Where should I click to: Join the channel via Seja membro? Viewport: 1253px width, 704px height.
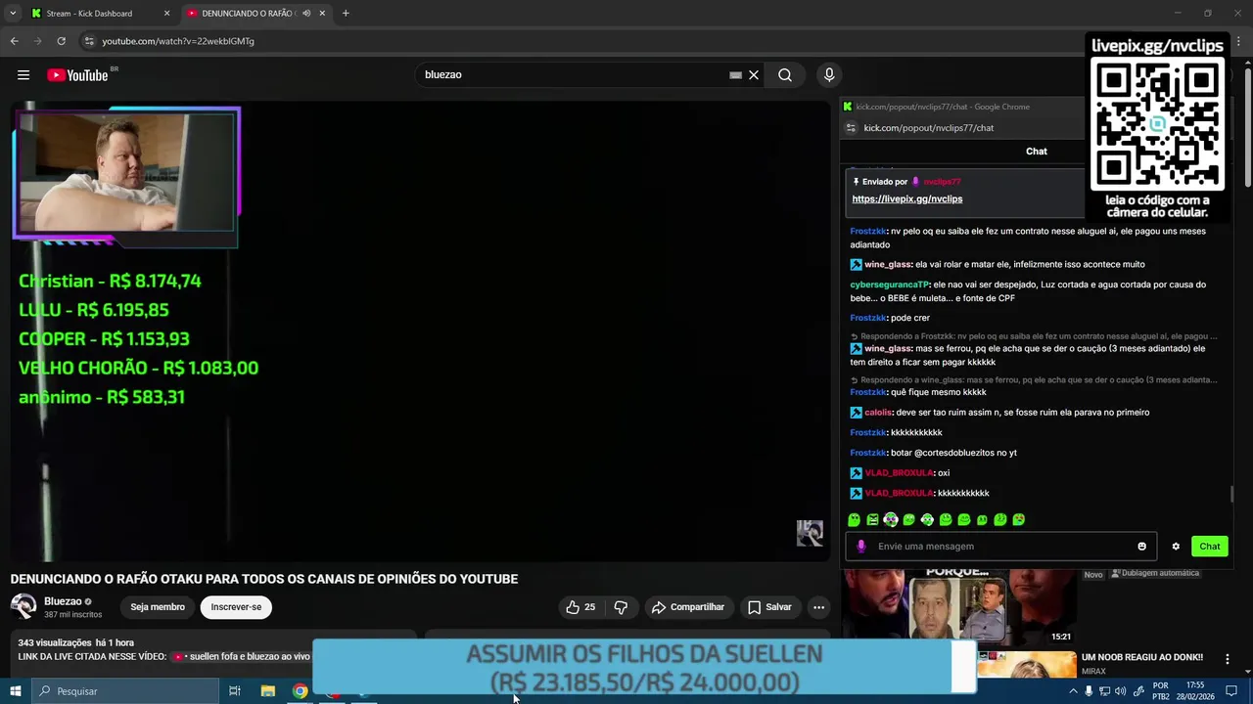click(158, 607)
